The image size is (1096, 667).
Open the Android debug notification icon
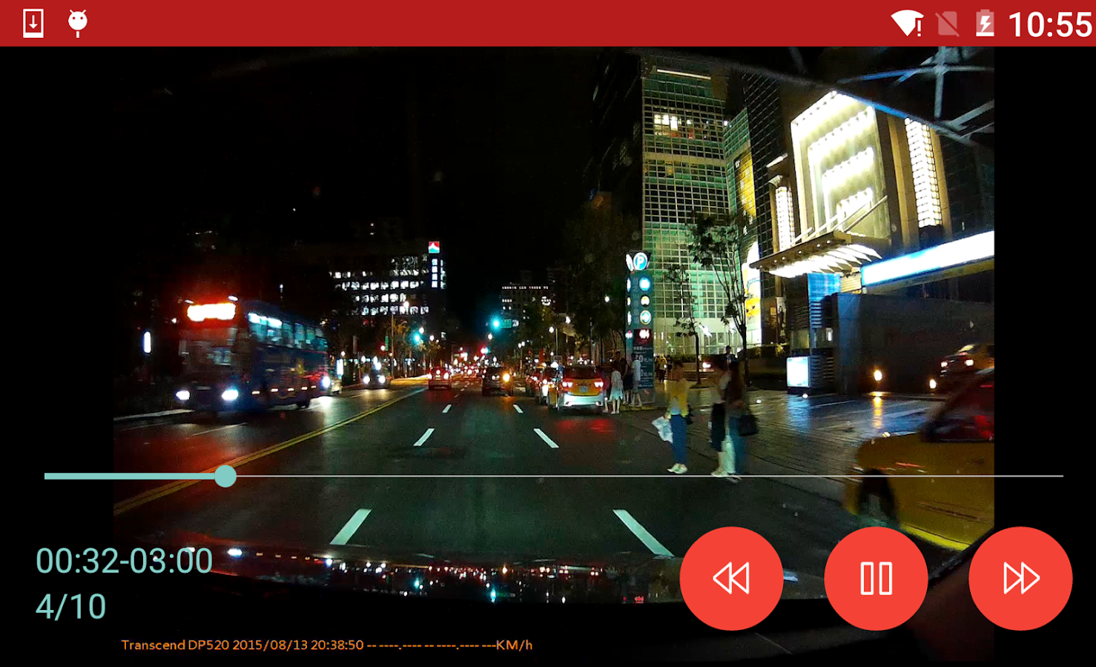[x=78, y=23]
